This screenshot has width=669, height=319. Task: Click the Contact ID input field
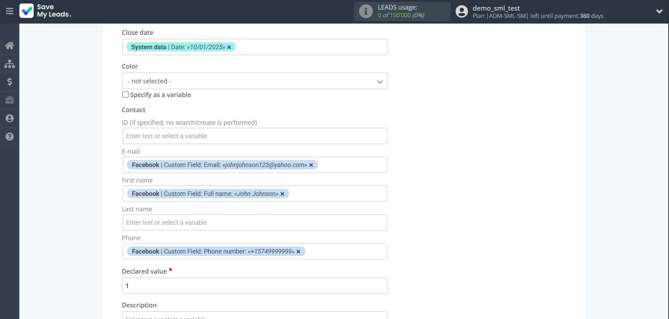pyautogui.click(x=255, y=136)
